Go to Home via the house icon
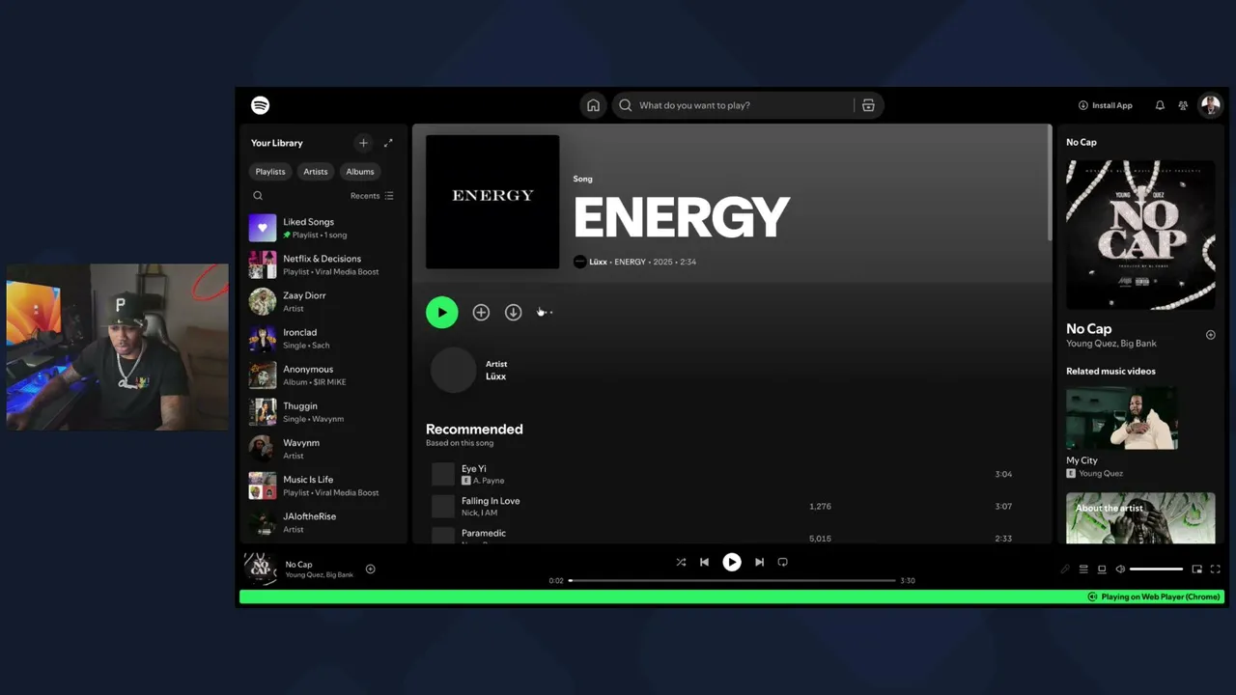Image resolution: width=1236 pixels, height=695 pixels. [593, 105]
